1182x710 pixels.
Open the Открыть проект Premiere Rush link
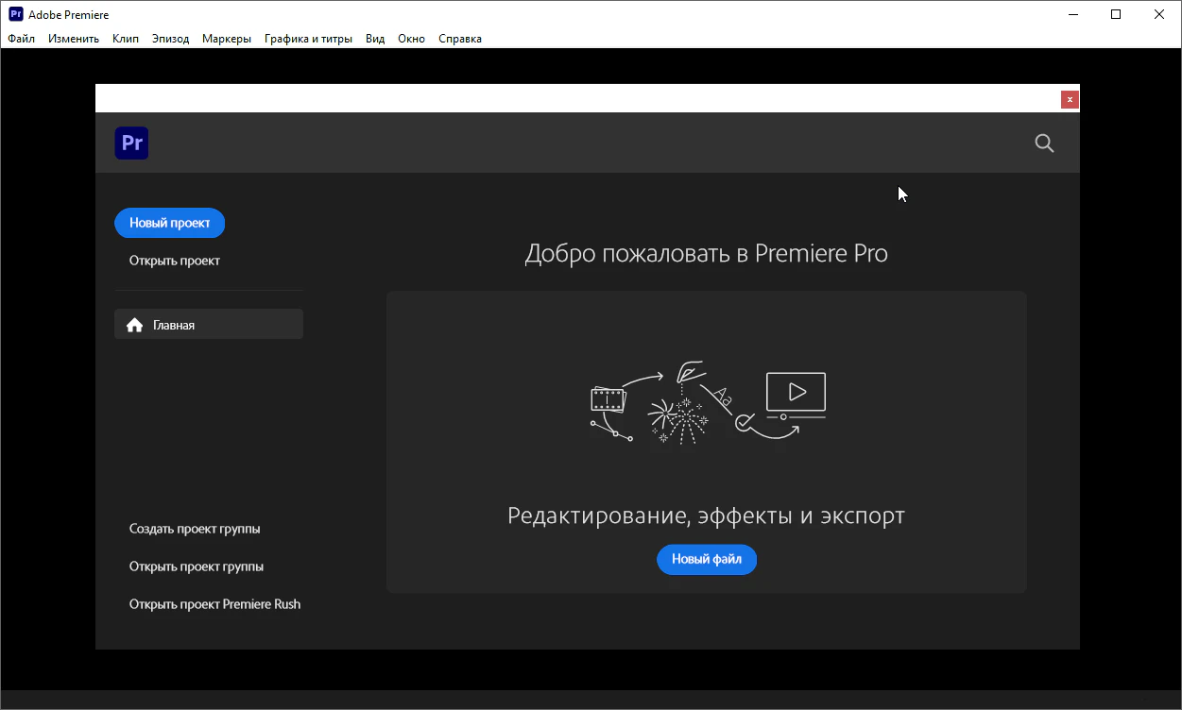pyautogui.click(x=214, y=604)
